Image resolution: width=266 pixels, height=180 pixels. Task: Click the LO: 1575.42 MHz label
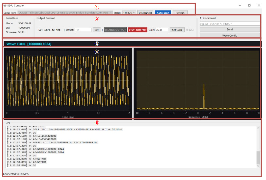49,30
